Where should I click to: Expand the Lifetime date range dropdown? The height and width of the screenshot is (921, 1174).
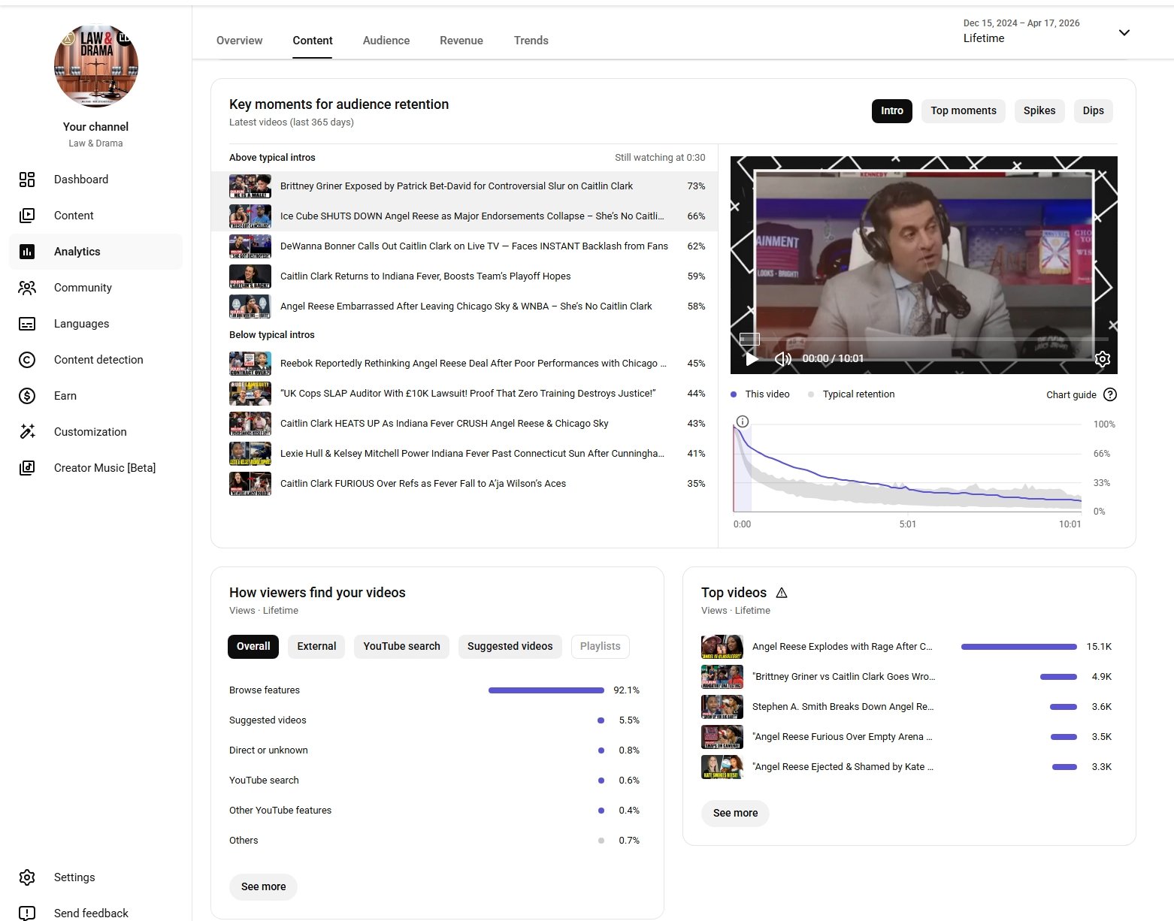pyautogui.click(x=1124, y=33)
